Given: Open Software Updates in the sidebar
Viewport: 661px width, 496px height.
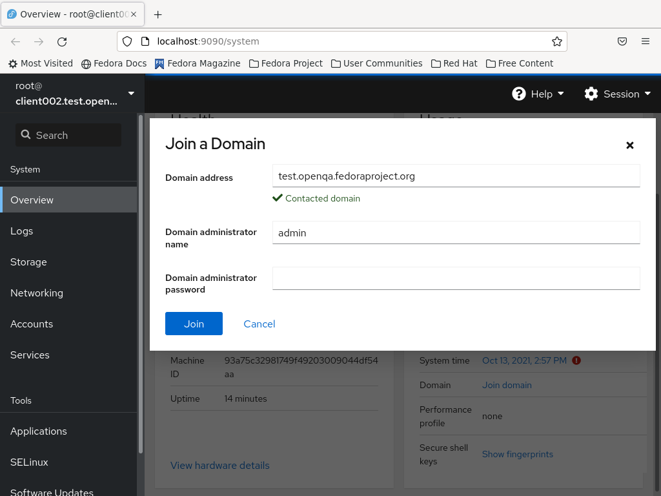Looking at the screenshot, I should pyautogui.click(x=68, y=491).
